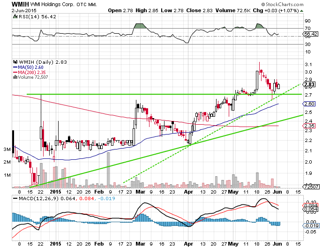Click the 'RSI(14) 56.42' panel label
The height and width of the screenshot is (247, 322).
[x=37, y=16]
